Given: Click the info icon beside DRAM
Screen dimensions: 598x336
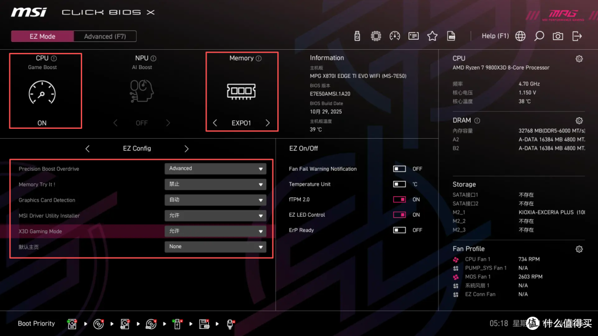Looking at the screenshot, I should click(x=477, y=120).
